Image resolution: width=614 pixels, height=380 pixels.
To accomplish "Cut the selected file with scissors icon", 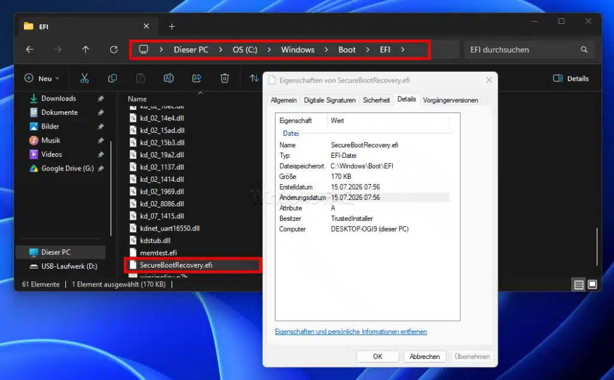I will pos(85,78).
